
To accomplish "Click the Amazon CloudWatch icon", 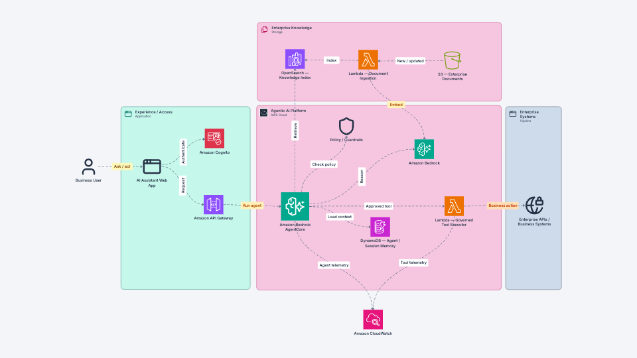I will click(x=373, y=320).
